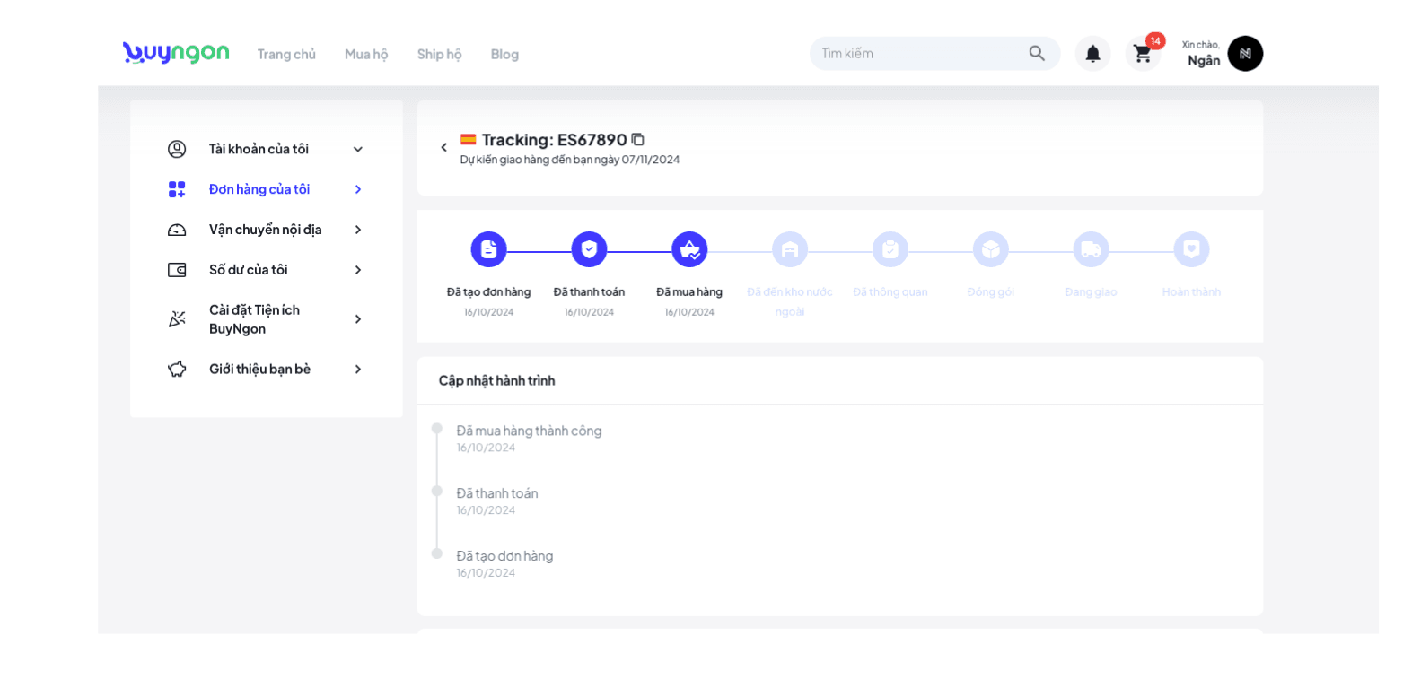Click the account user icon in sidebar
1412x696 pixels.
tap(177, 149)
